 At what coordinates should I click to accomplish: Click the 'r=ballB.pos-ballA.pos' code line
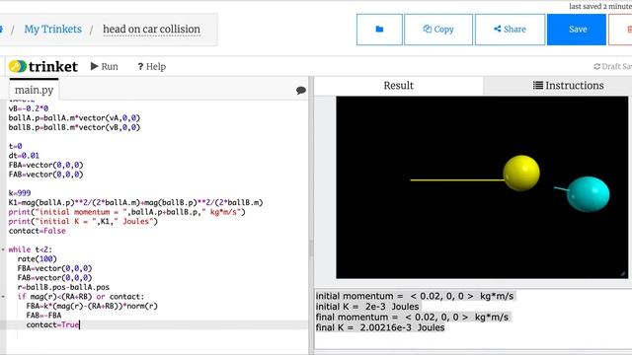(x=63, y=287)
